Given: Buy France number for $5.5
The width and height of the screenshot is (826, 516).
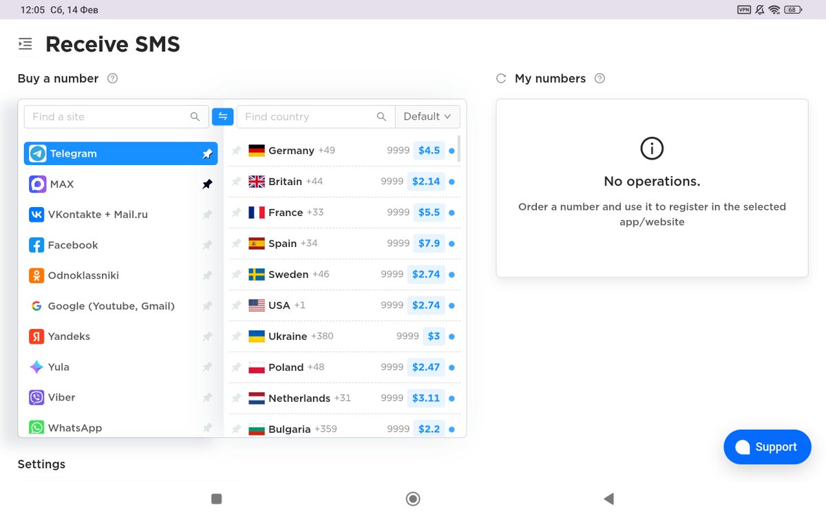Looking at the screenshot, I should (429, 213).
